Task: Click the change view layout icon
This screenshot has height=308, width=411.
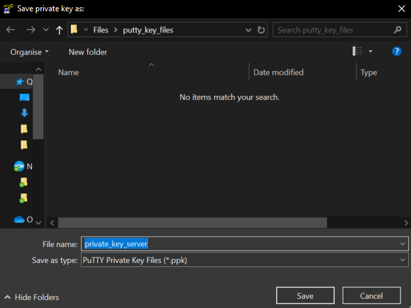Action: pos(358,51)
